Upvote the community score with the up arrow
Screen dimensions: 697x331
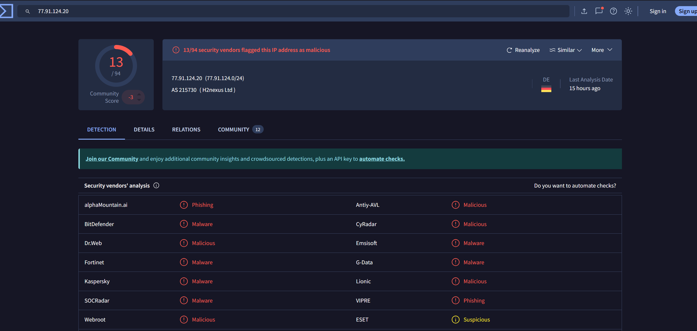[139, 94]
